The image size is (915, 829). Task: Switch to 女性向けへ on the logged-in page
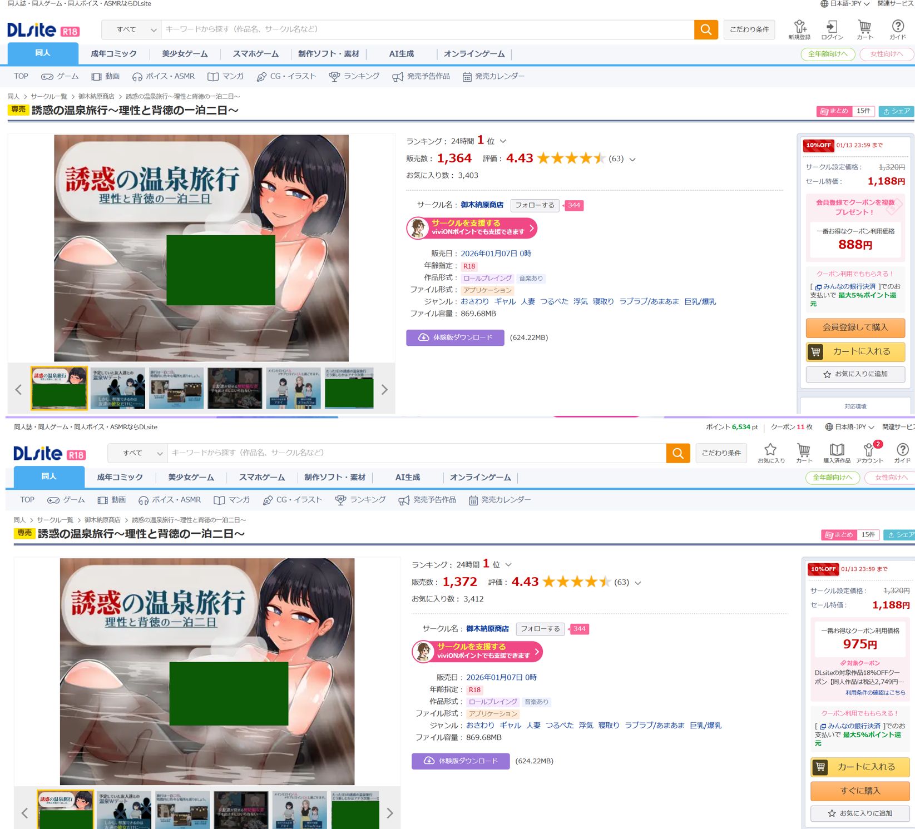point(891,478)
